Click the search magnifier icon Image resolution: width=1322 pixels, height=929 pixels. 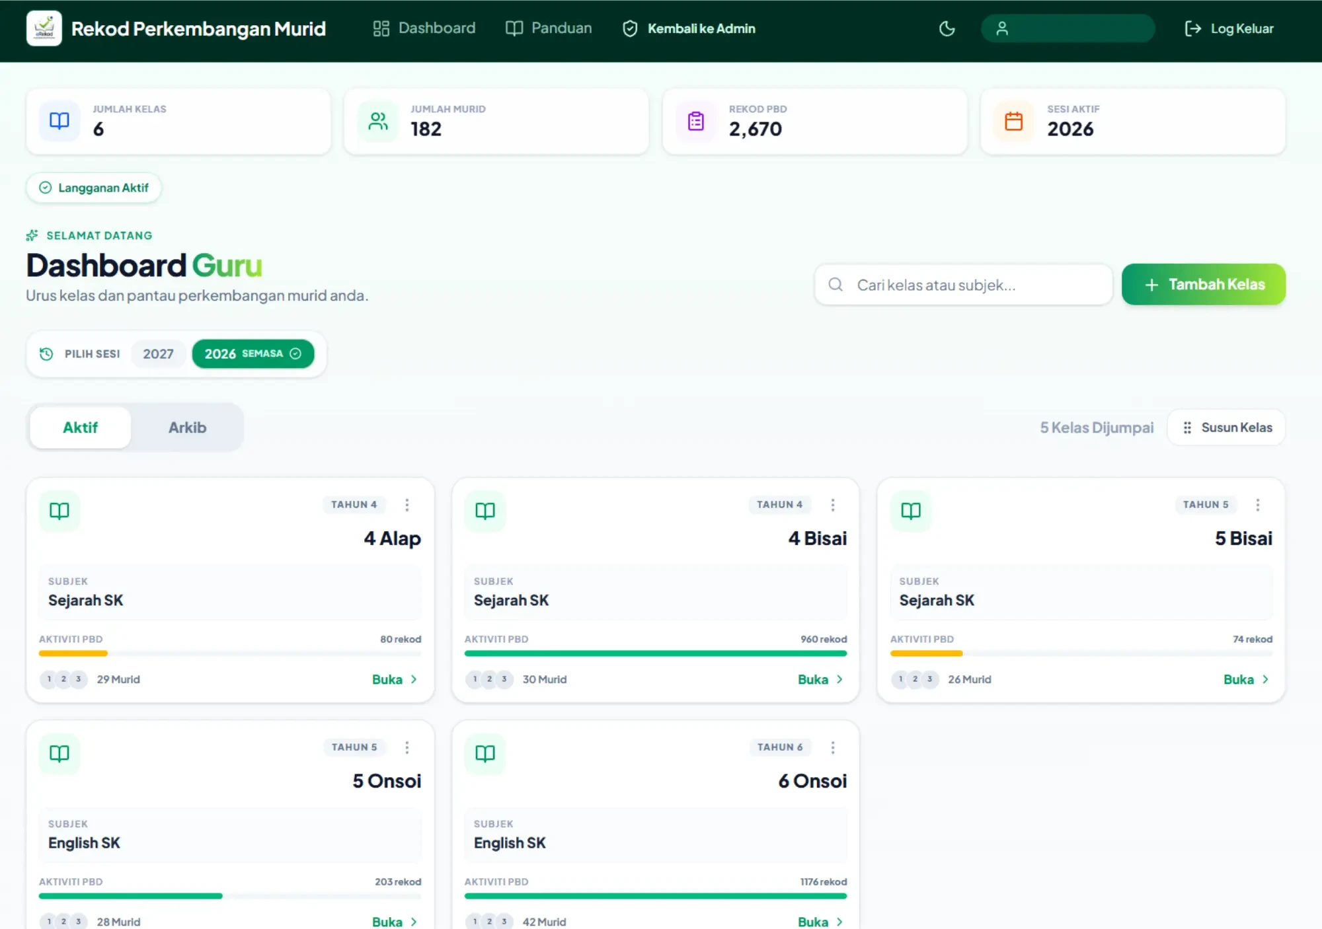pyautogui.click(x=836, y=285)
